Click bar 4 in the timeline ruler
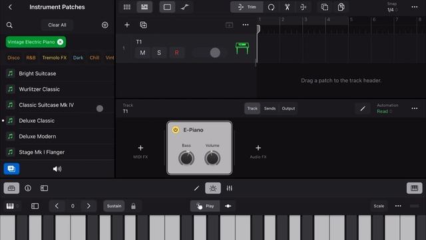Screen dimensions: 426x240 pyautogui.click(x=328, y=19)
